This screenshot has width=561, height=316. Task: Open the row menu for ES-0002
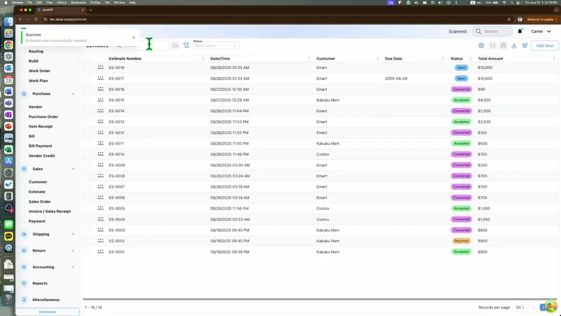coord(101,241)
